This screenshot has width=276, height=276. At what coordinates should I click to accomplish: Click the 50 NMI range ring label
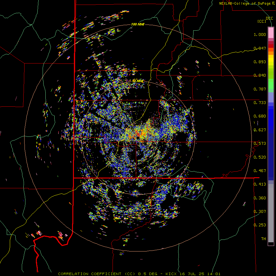click(x=138, y=81)
